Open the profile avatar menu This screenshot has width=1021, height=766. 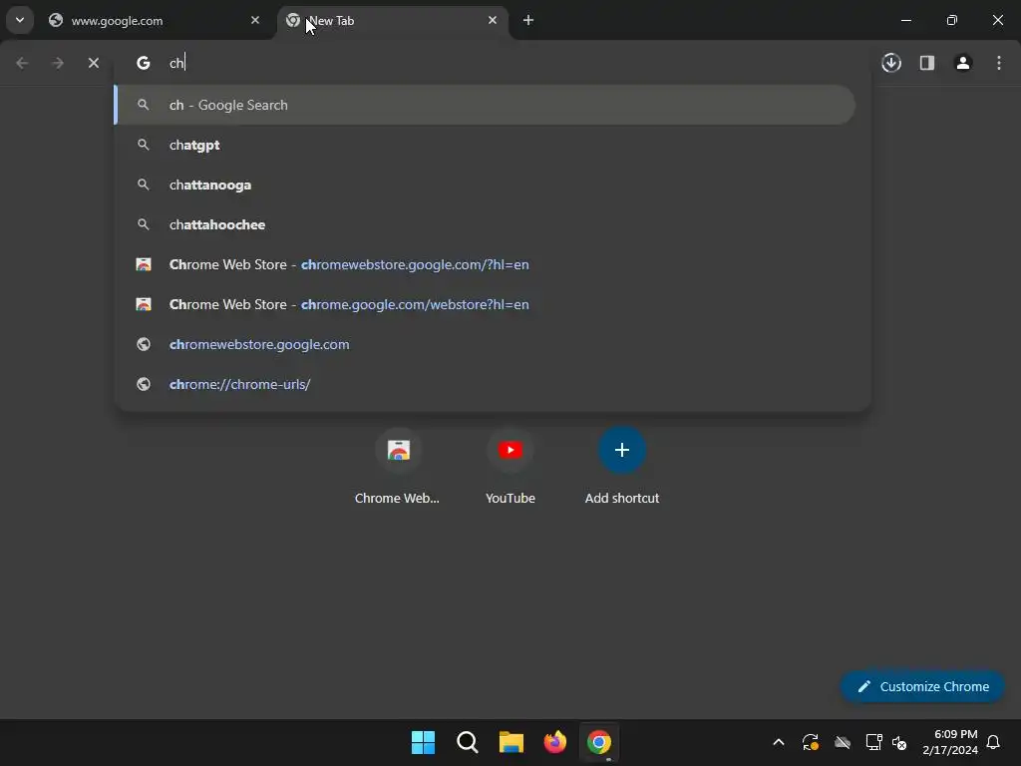coord(963,63)
